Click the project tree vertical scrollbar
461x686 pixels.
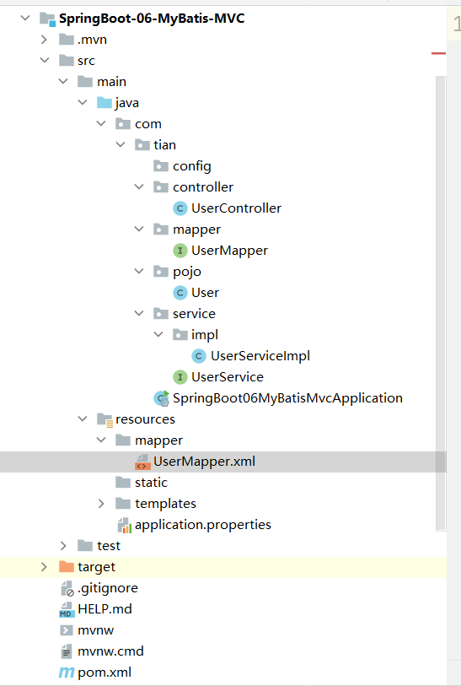tap(441, 303)
